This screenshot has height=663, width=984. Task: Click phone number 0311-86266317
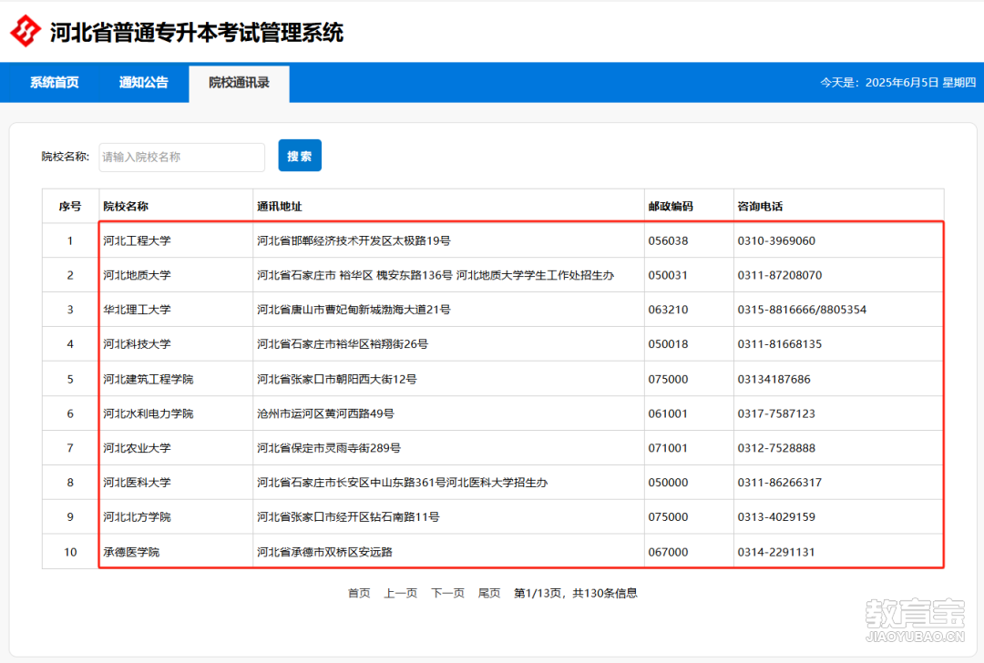pyautogui.click(x=779, y=483)
